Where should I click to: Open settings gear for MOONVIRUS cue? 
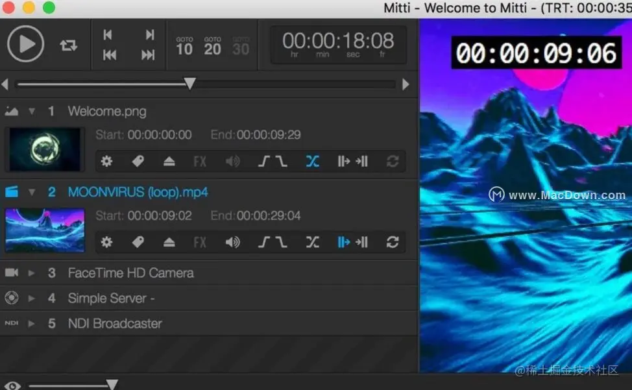pos(107,242)
